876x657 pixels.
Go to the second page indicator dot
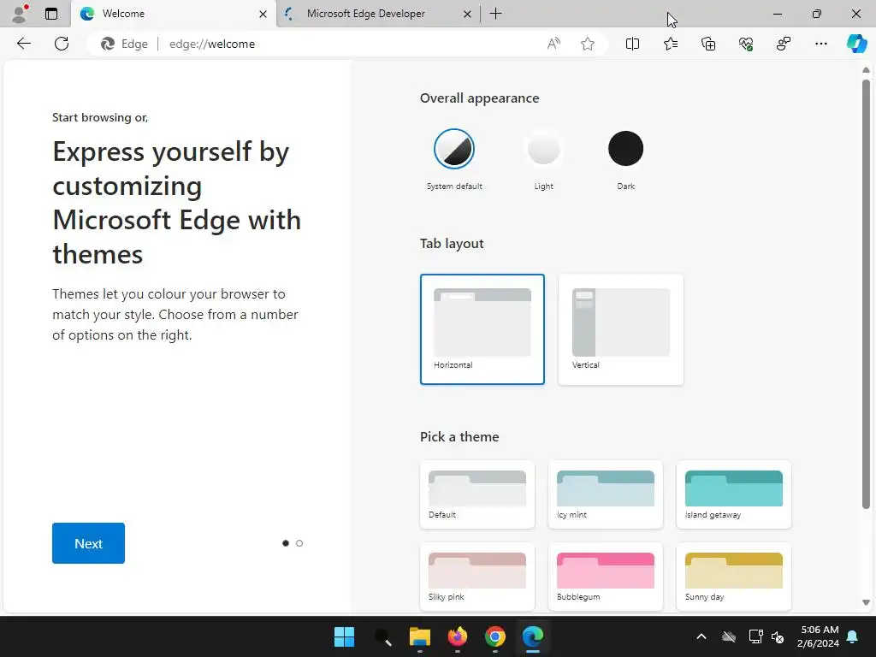pyautogui.click(x=299, y=543)
